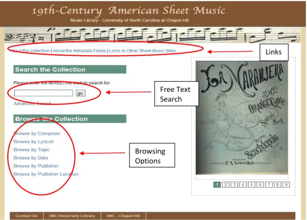Click the 19th-Century American Sheet Music title
The height and width of the screenshot is (220, 307).
point(129,11)
